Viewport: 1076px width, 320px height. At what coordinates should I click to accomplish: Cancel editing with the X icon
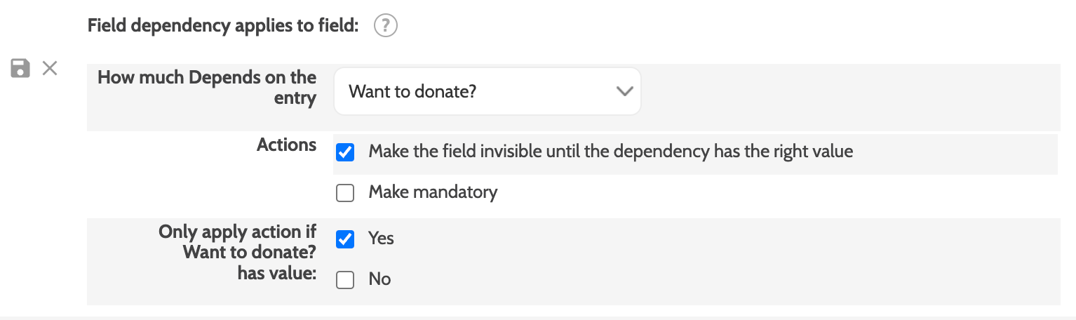click(50, 68)
